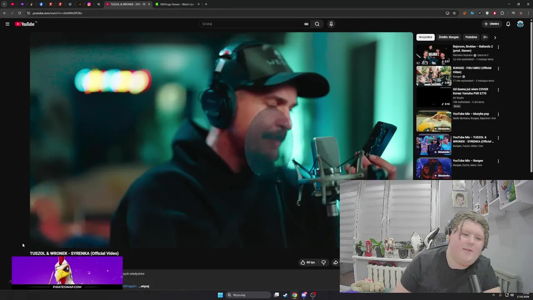Close the TUSZOL & WRONEK tab

click(x=149, y=4)
